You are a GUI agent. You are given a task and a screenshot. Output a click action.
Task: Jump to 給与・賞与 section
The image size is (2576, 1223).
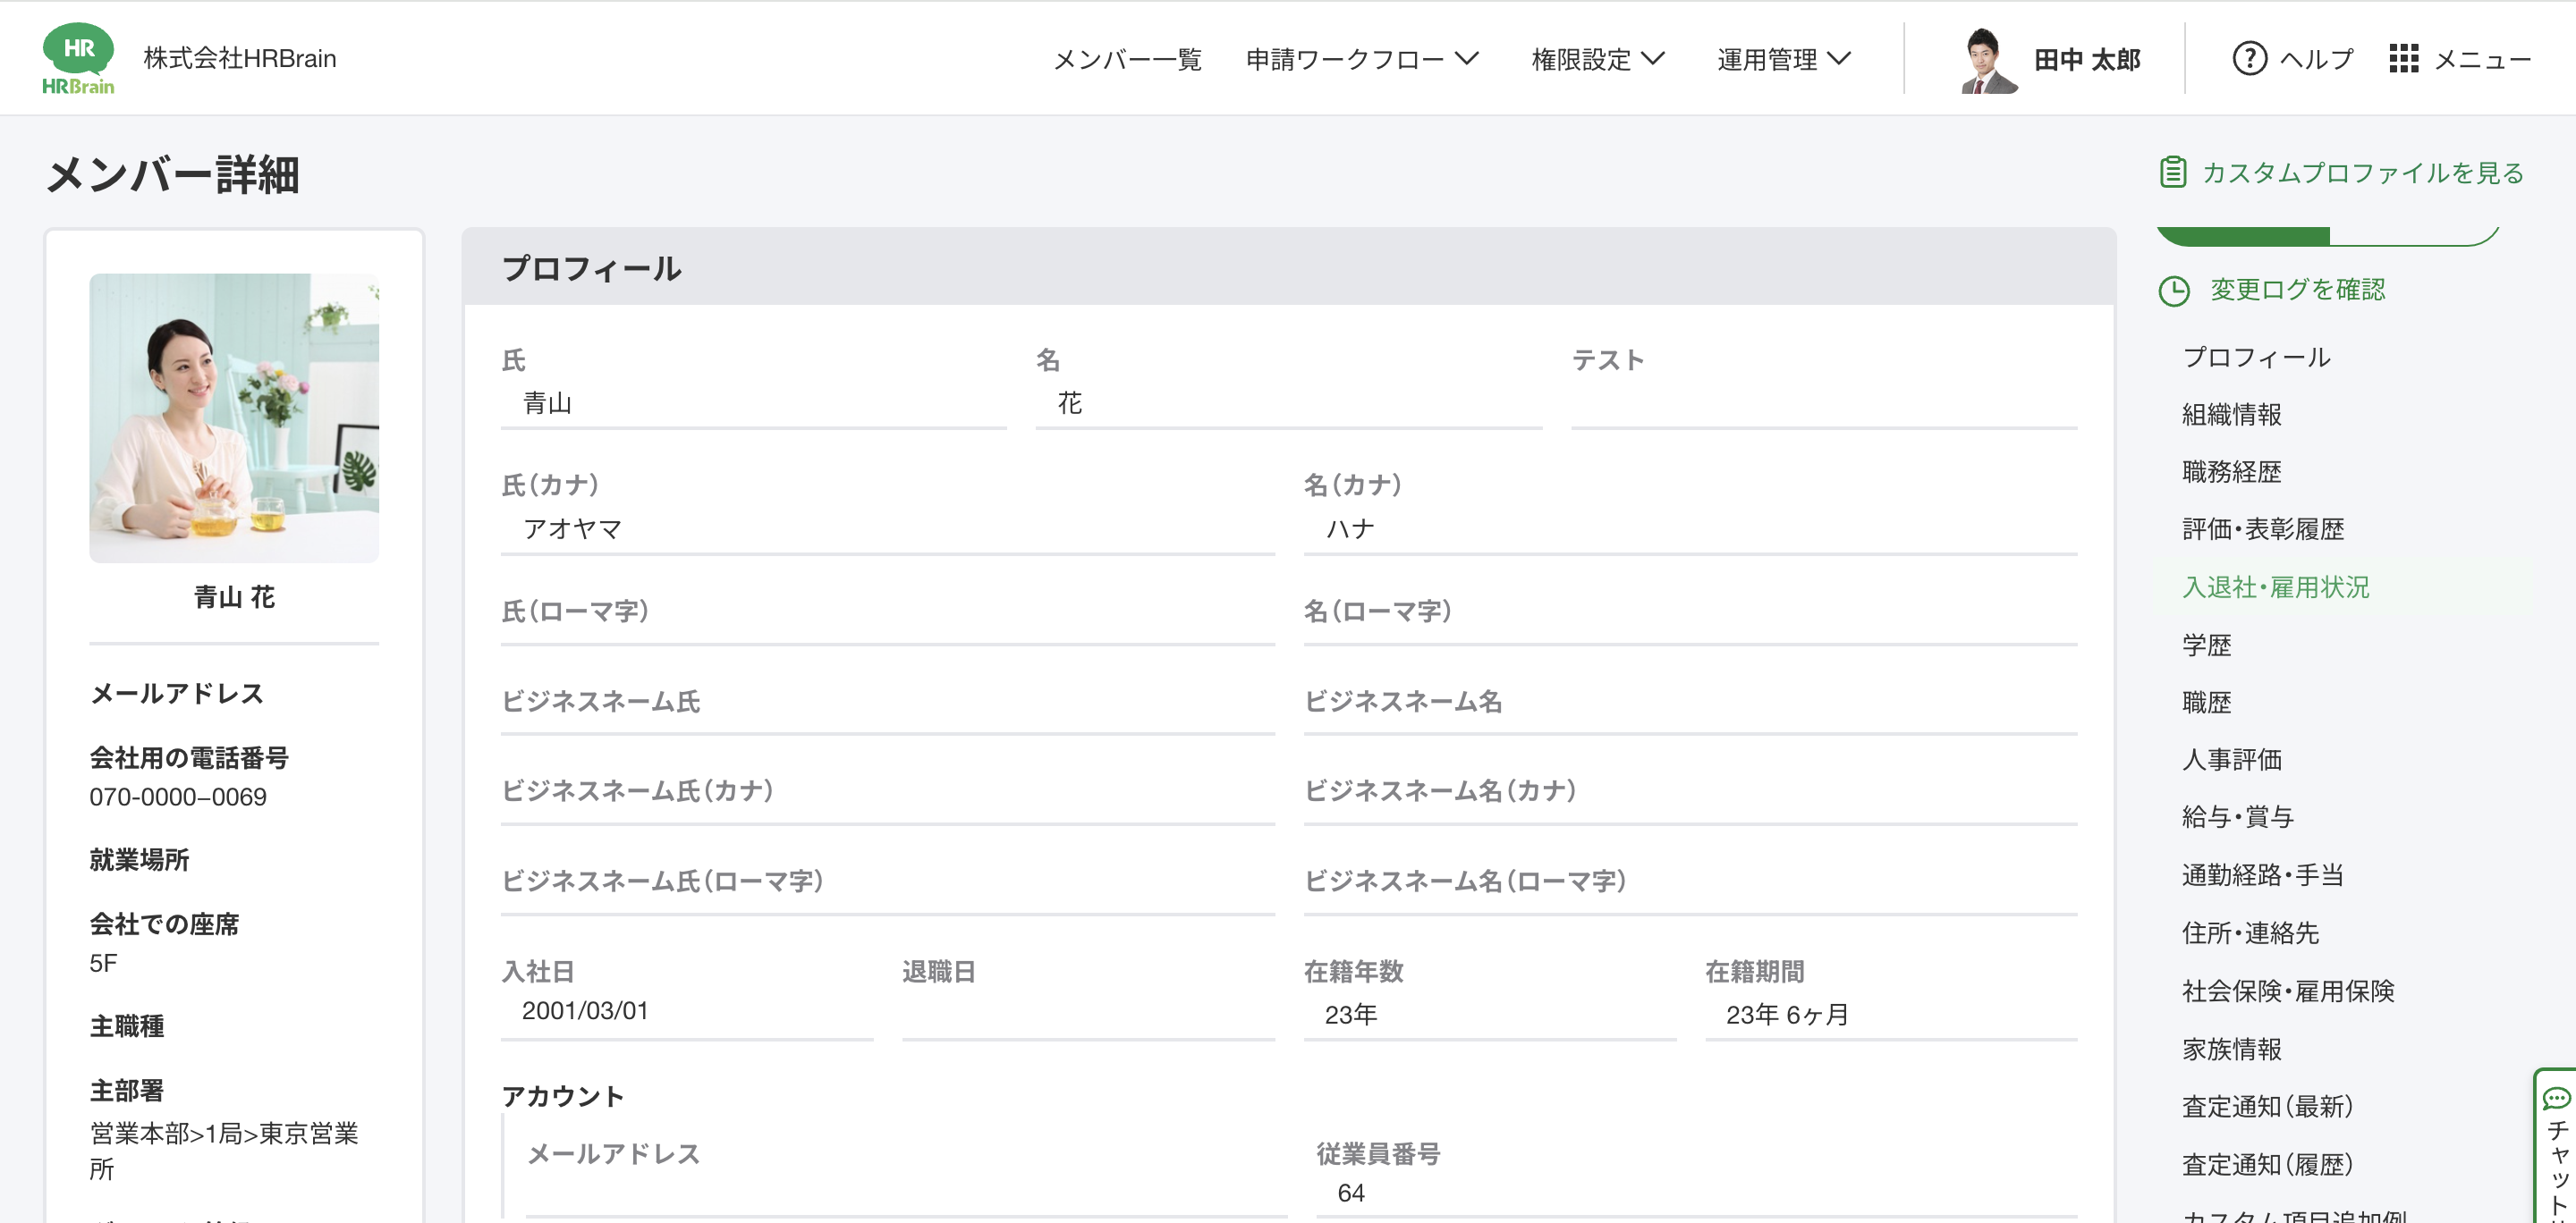pos(2238,816)
